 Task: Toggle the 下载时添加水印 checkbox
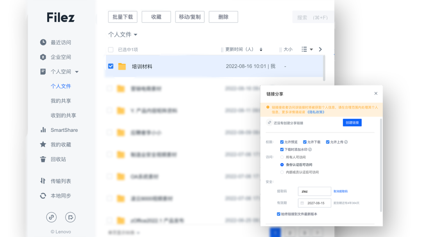282,150
